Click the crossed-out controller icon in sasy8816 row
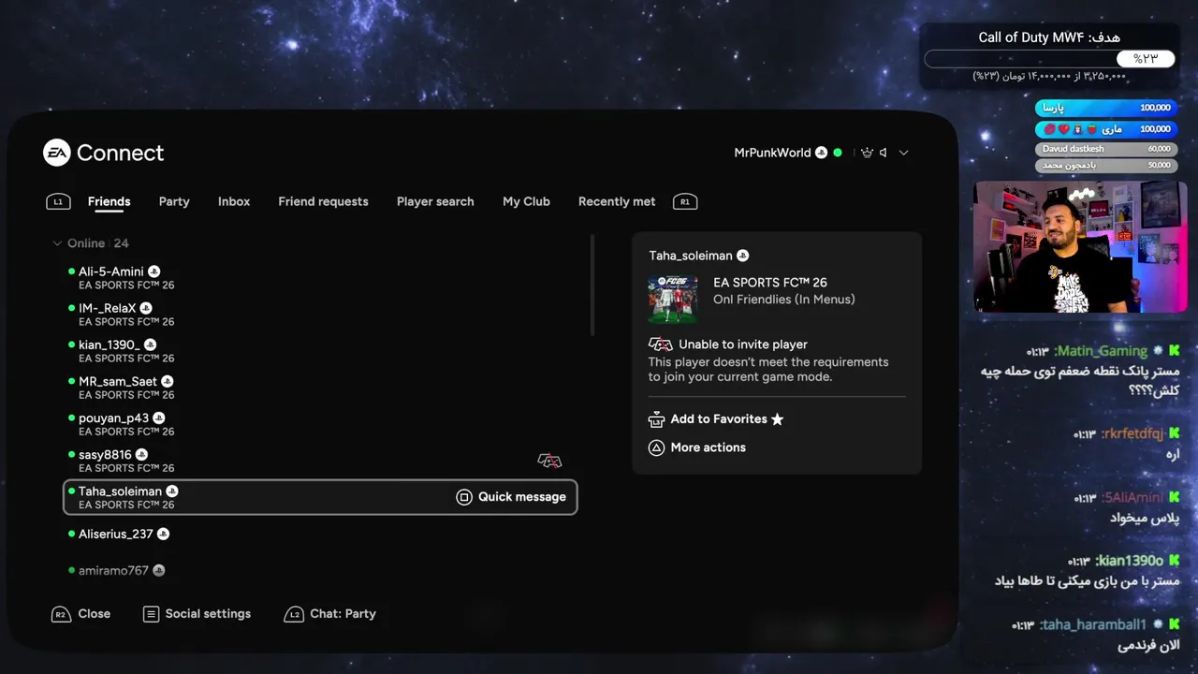 549,460
